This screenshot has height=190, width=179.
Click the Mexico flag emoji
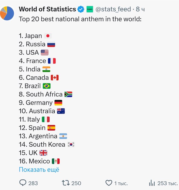tap(56, 161)
